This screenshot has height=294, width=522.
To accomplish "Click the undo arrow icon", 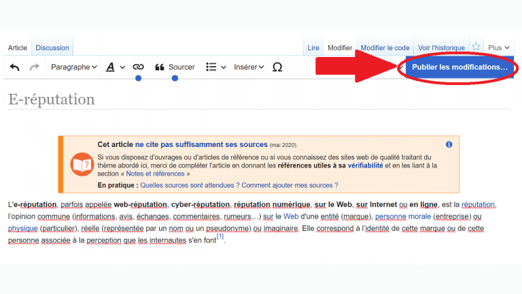I will coord(15,67).
